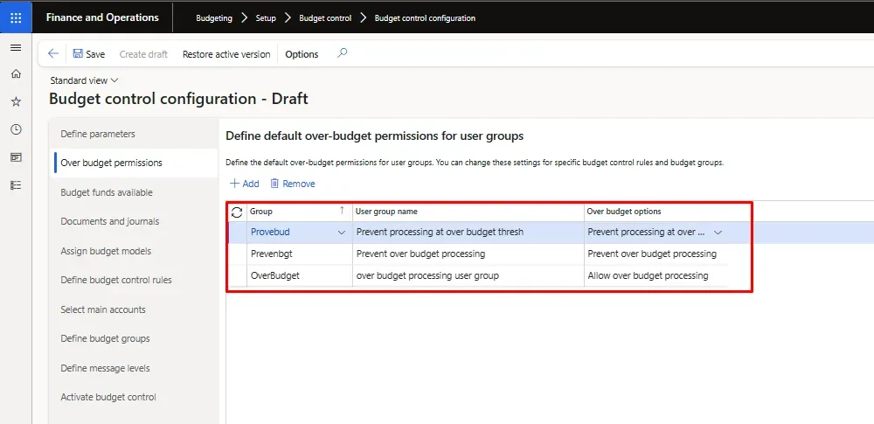Click Budget control in the breadcrumb
Image resolution: width=874 pixels, height=424 pixels.
[325, 17]
